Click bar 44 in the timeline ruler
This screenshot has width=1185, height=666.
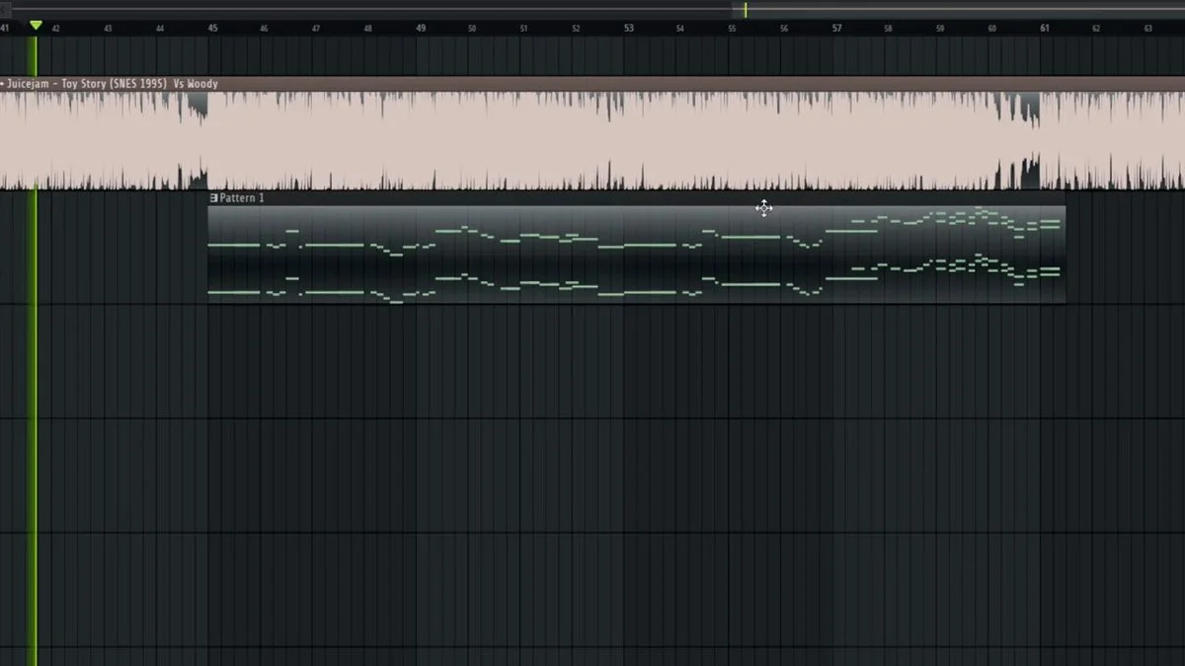click(x=160, y=29)
